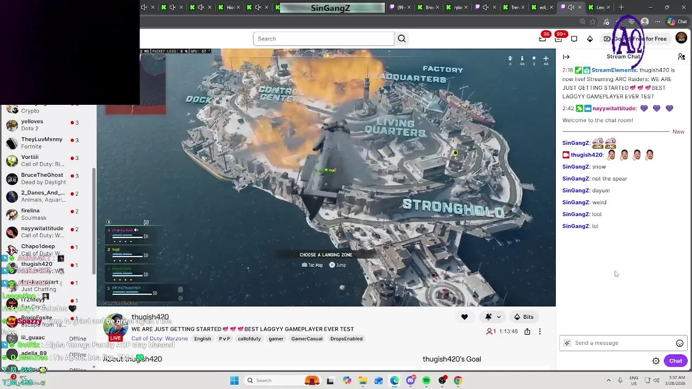Open the user avatar menu in Twitch header
Image resolution: width=692 pixels, height=389 pixels.
pos(681,38)
